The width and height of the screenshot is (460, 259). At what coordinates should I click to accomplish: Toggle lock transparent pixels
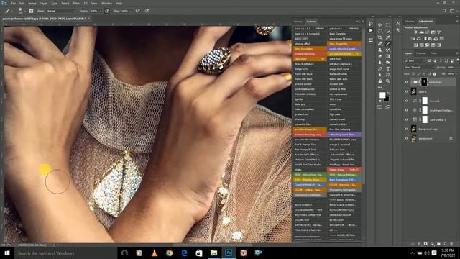[x=414, y=74]
